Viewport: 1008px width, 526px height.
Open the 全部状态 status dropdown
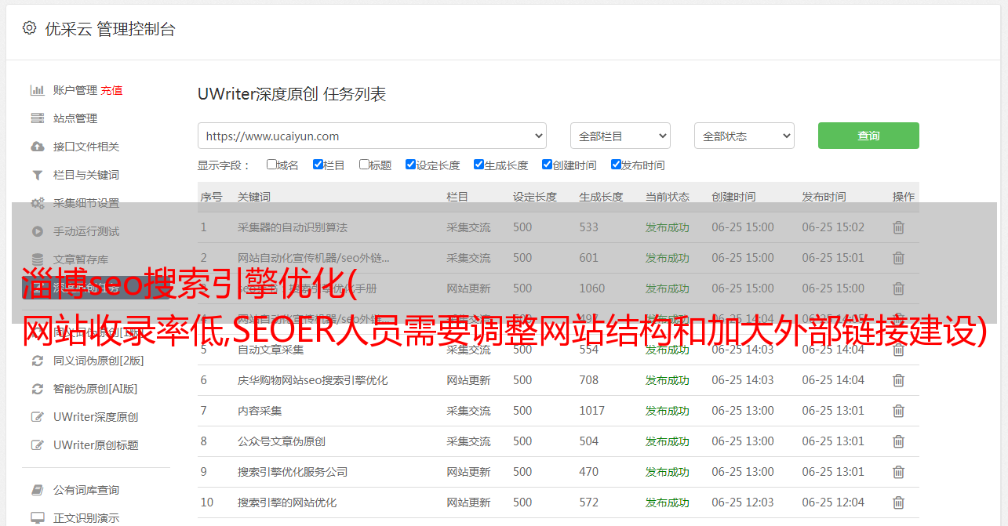click(x=744, y=136)
